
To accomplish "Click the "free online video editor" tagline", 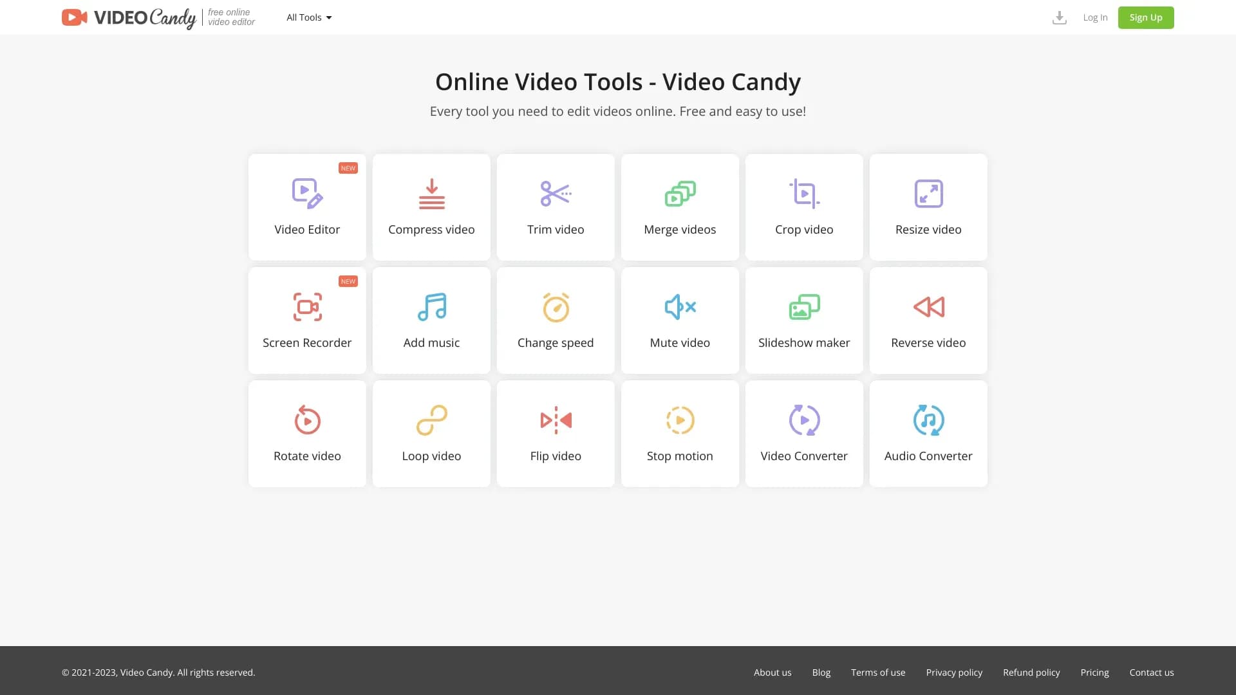I will pyautogui.click(x=231, y=17).
